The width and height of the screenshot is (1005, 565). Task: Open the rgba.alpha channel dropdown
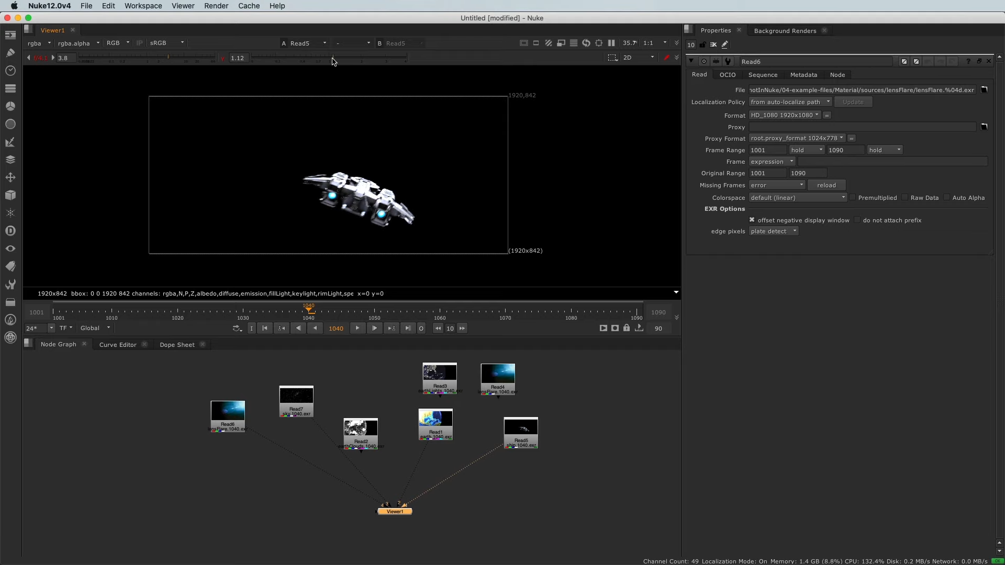[79, 43]
